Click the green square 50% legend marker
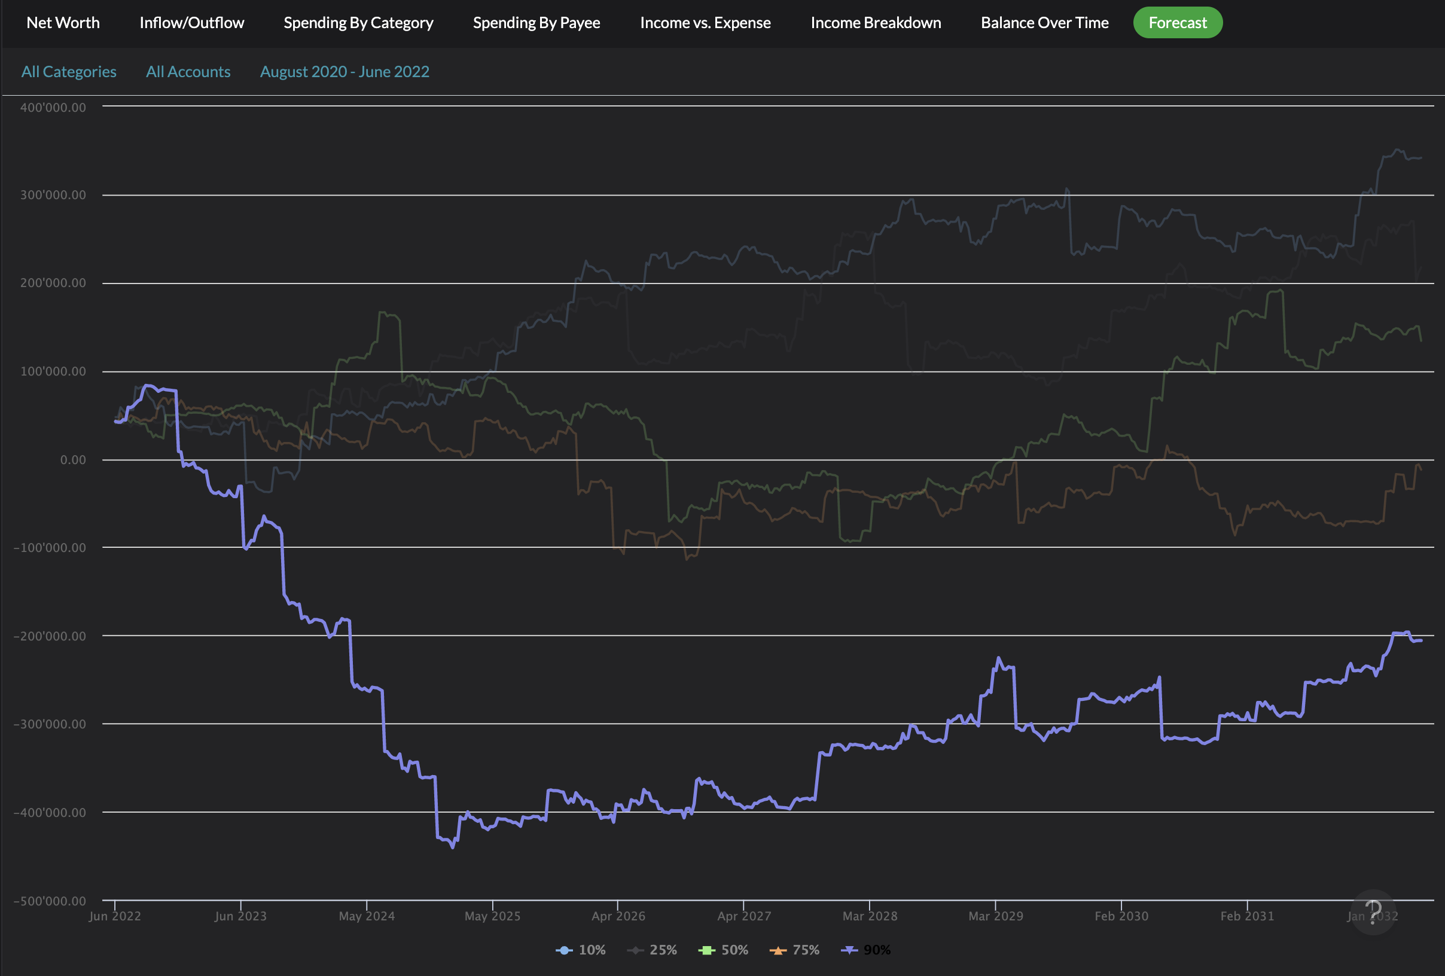 (706, 950)
